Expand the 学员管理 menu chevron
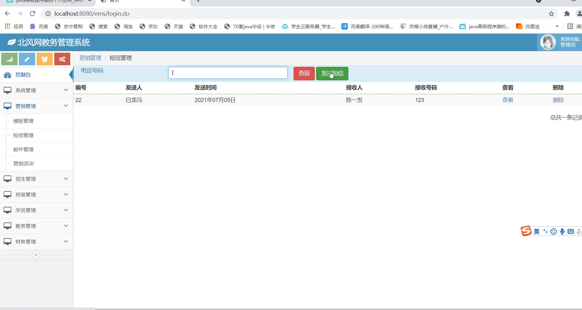This screenshot has height=310, width=582. pyautogui.click(x=66, y=210)
